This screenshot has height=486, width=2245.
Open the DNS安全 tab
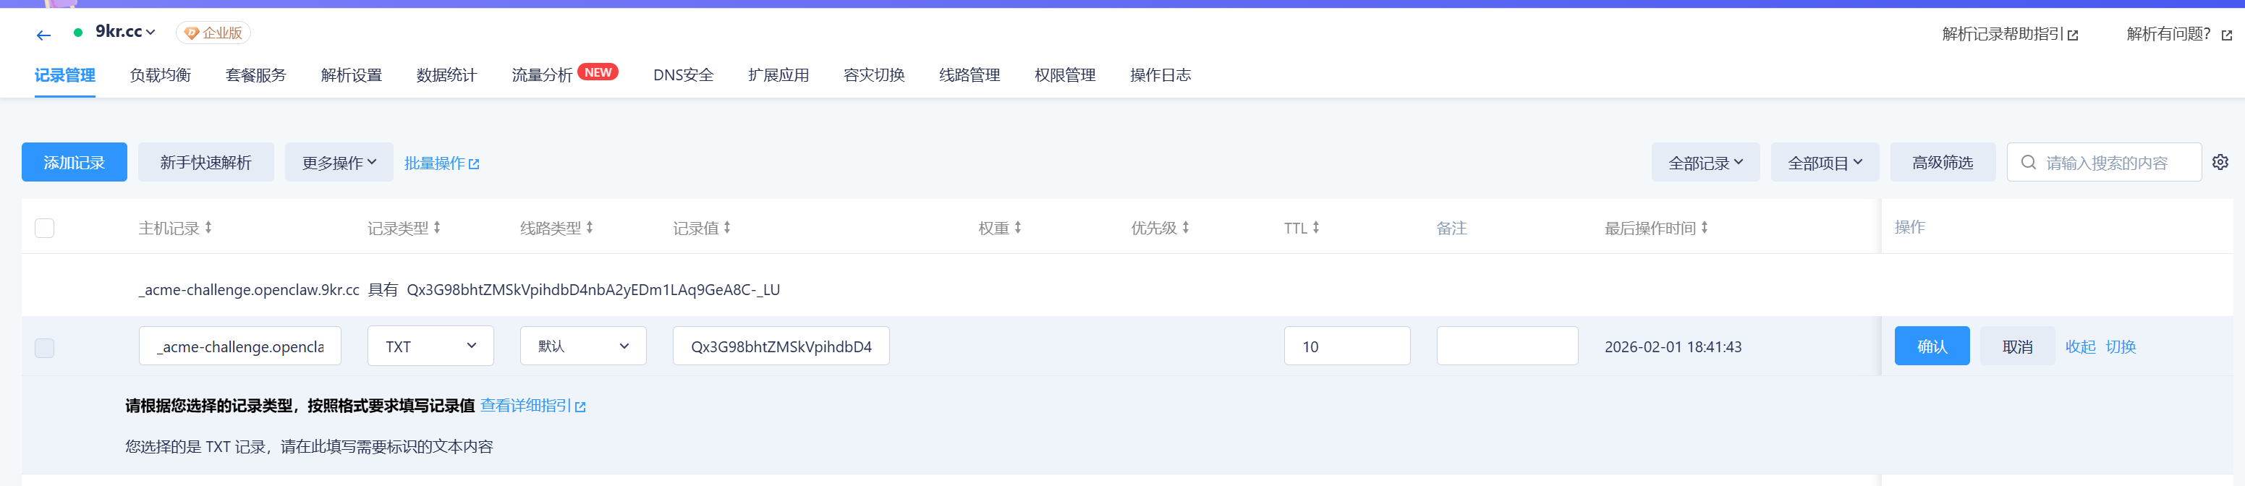(x=682, y=75)
